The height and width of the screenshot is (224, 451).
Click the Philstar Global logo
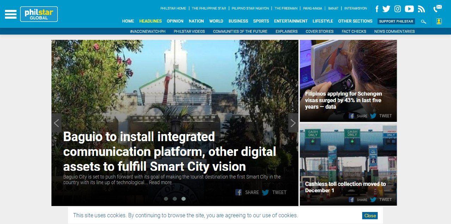[x=39, y=14]
